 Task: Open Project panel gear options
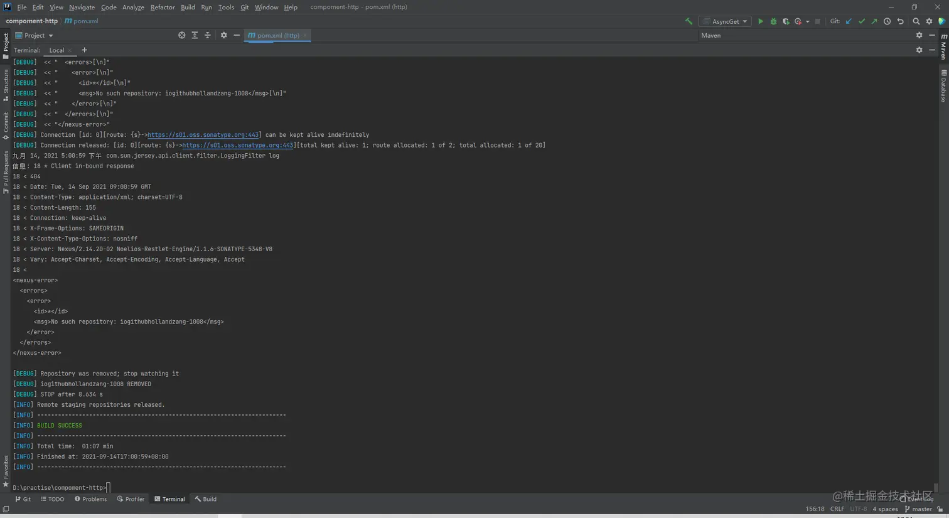tap(223, 35)
